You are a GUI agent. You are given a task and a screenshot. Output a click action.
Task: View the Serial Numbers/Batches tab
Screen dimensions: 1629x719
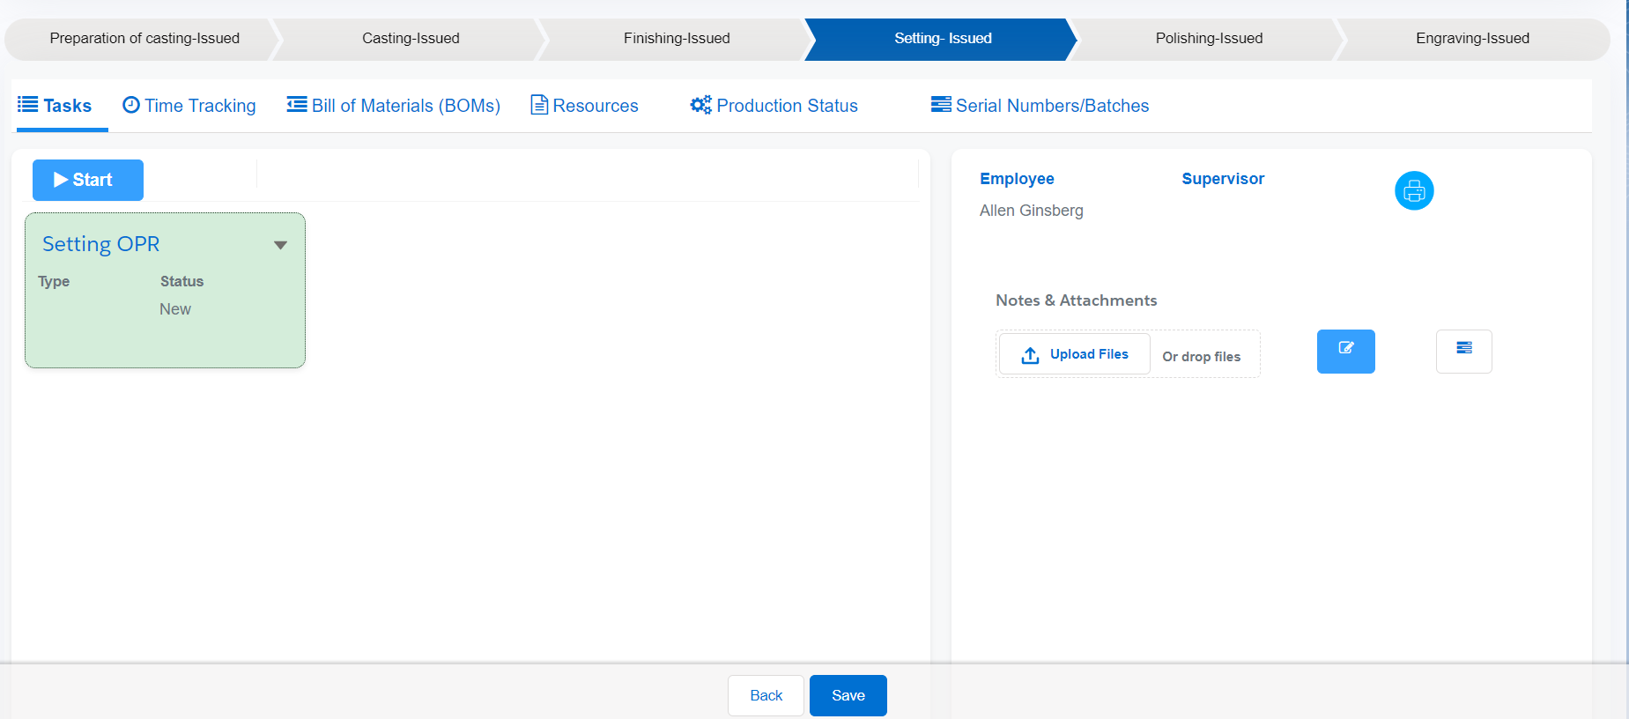coord(1040,106)
